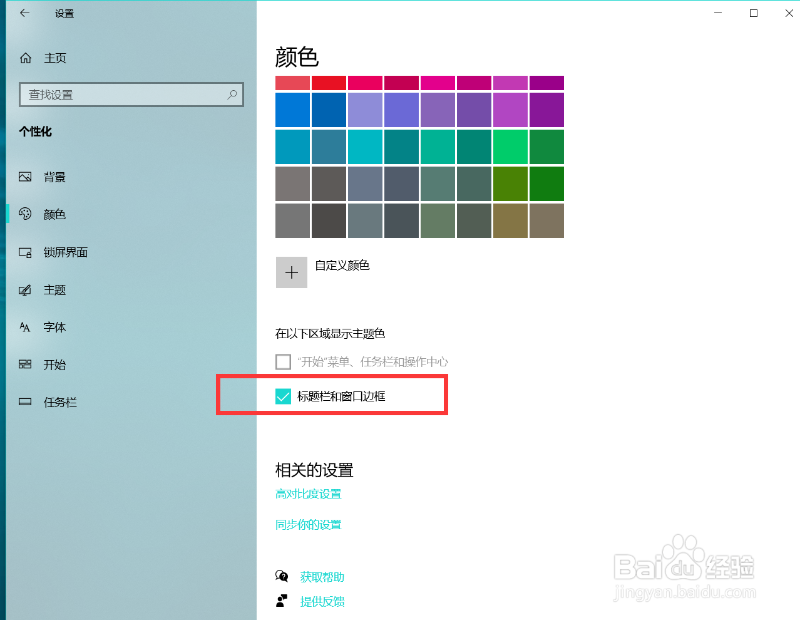The height and width of the screenshot is (620, 800).
Task: Select the pure dark green swatch ending gray row
Action: coord(546,183)
